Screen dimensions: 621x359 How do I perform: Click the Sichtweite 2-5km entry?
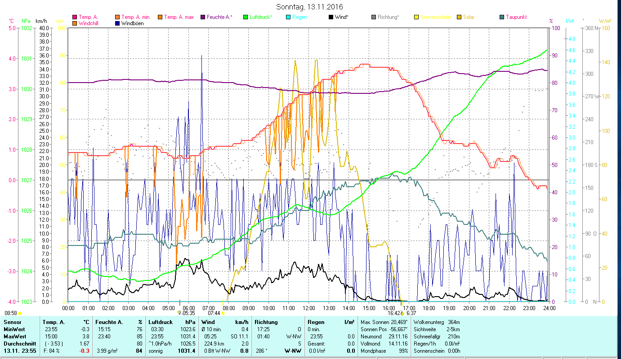click(436, 329)
